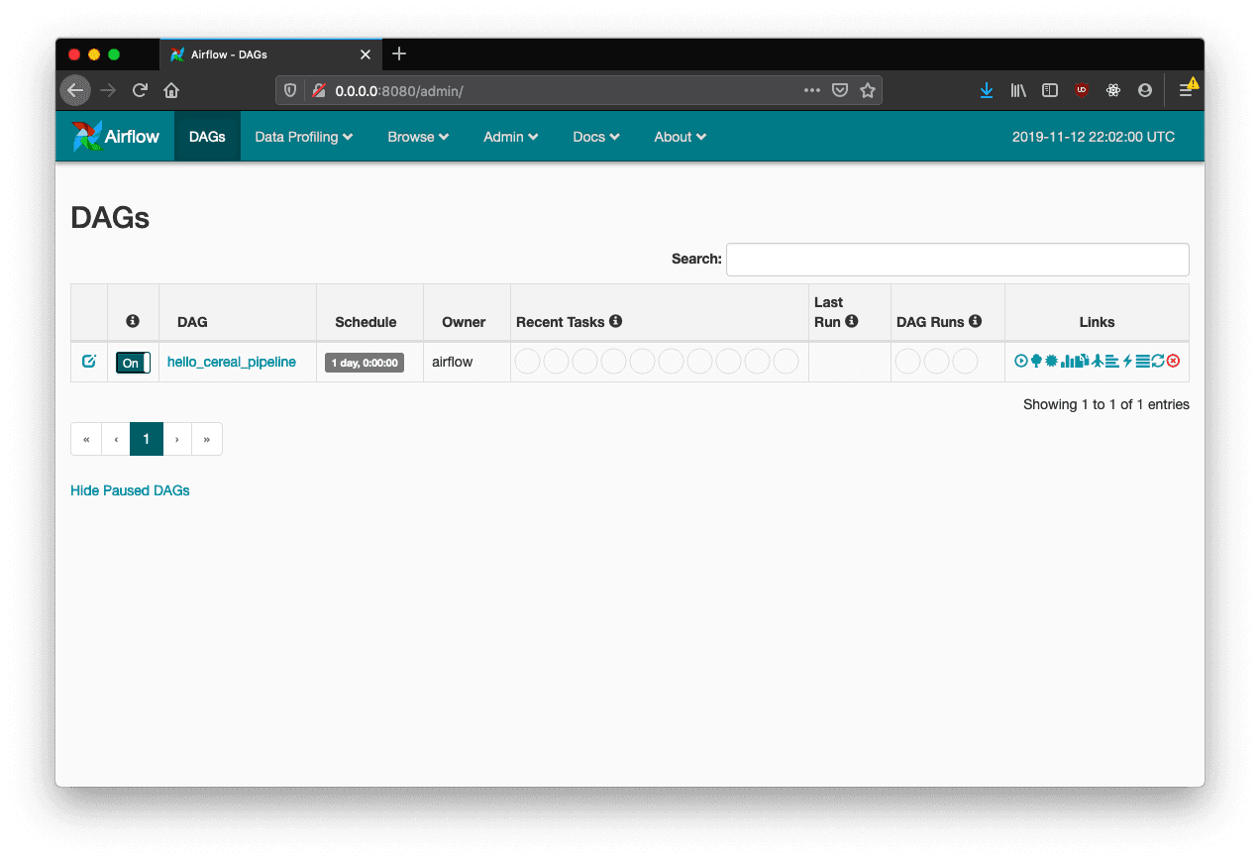Screen dimensions: 1260x860
Task: Toggle the hello_cereal_pipeline On/Off switch
Action: coord(133,363)
